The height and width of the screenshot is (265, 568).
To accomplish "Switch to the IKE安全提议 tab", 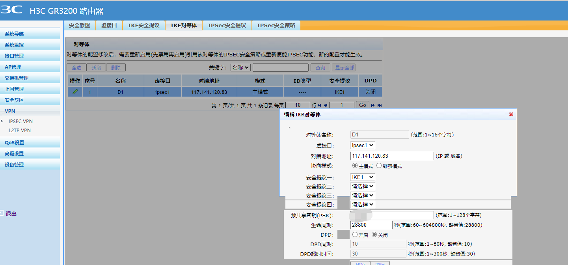I will point(143,25).
